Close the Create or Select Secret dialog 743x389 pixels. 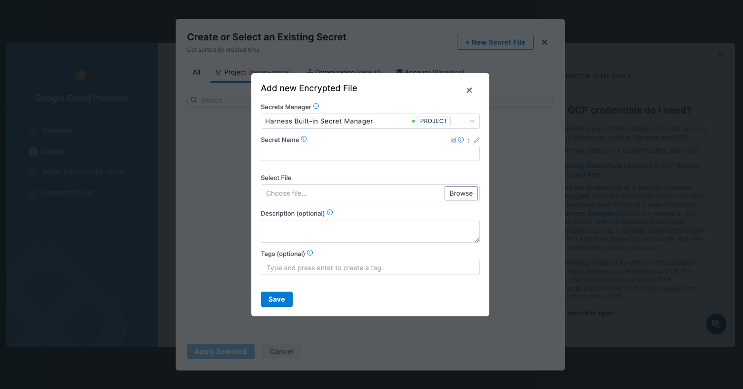(545, 42)
